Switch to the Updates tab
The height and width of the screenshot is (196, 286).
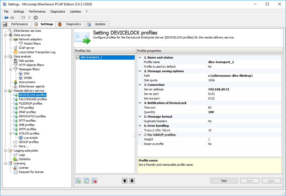pos(97,24)
